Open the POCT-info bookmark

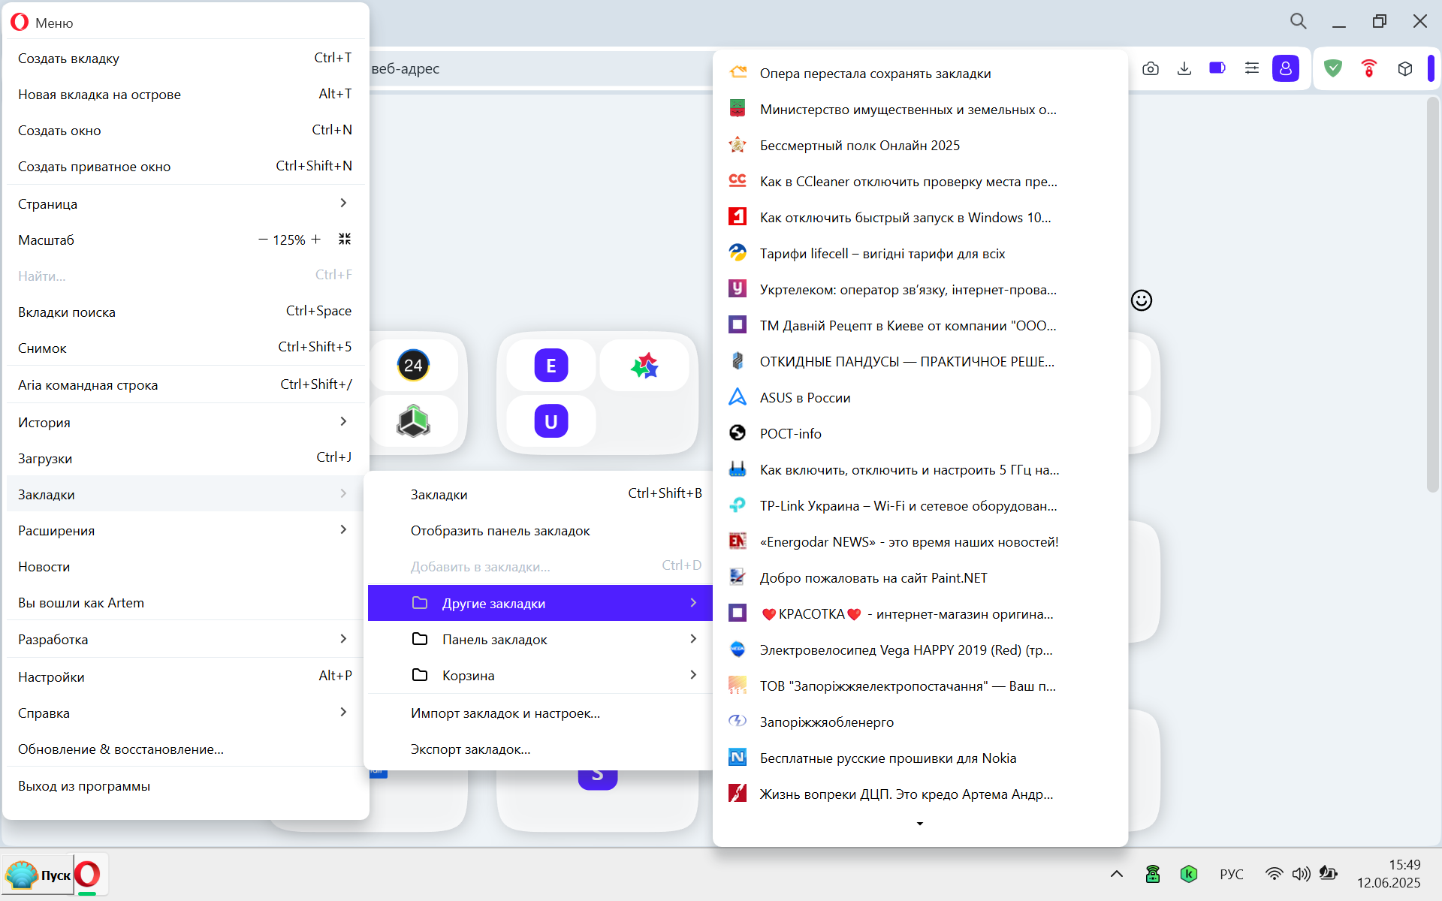(920, 433)
